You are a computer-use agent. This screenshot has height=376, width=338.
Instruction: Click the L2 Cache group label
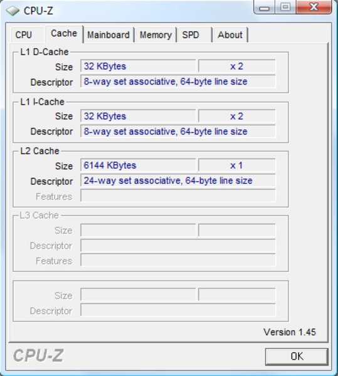(x=40, y=151)
